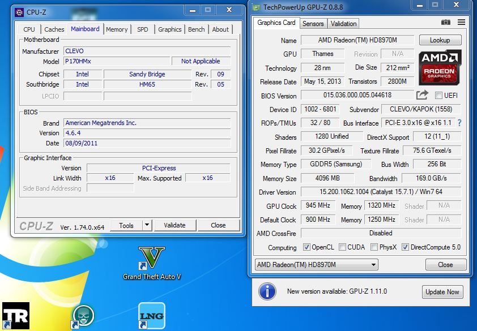This screenshot has width=477, height=331.
Task: Click the blue info icon in update bar
Action: pyautogui.click(x=267, y=291)
